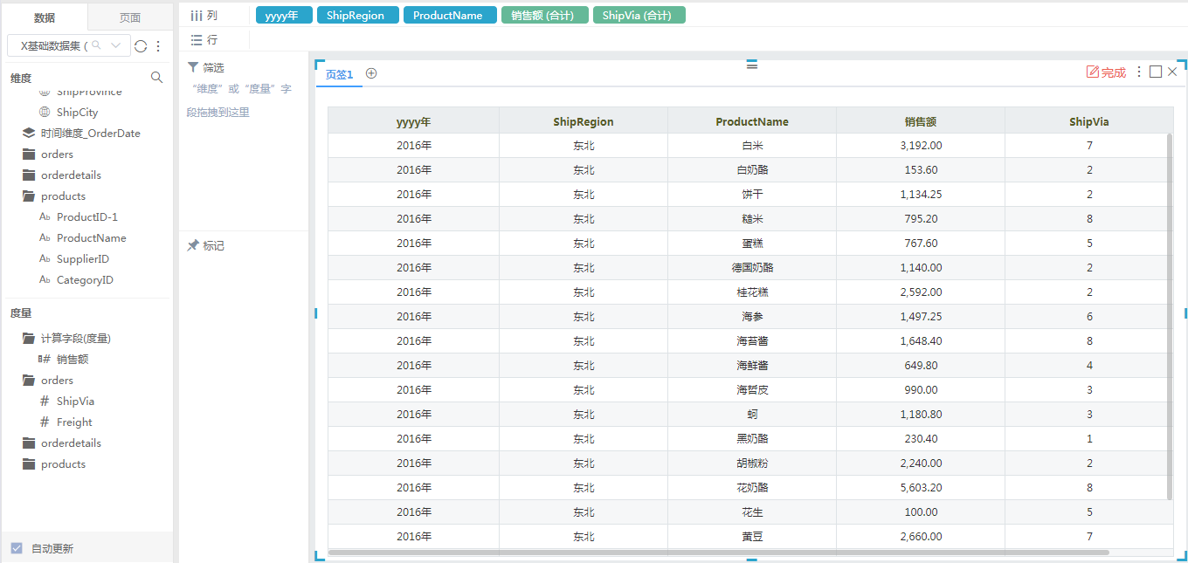Refresh the dataset with the circular arrow icon

point(141,45)
